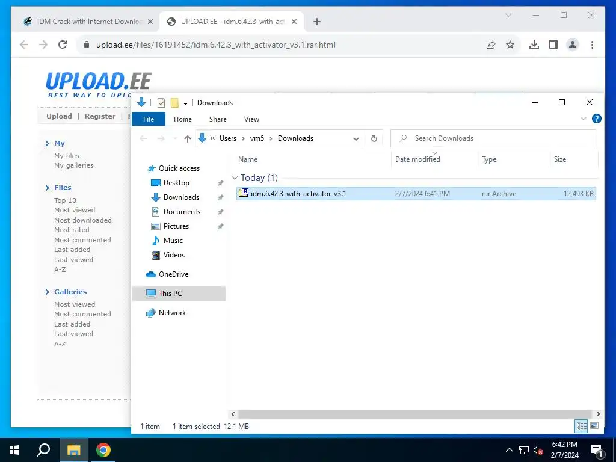Viewport: 616px width, 462px height.
Task: Bookmark this tab with the star icon
Action: tap(510, 45)
